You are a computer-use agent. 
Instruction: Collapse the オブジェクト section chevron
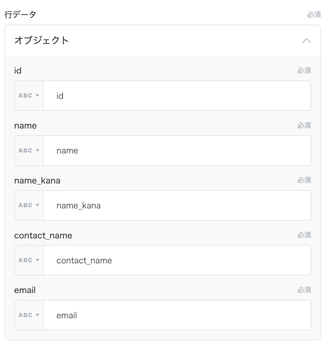coord(306,41)
